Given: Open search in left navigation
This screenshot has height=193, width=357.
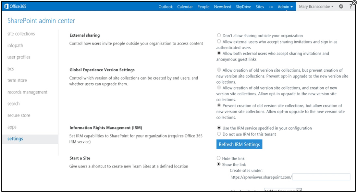Looking at the screenshot, I should [13, 103].
